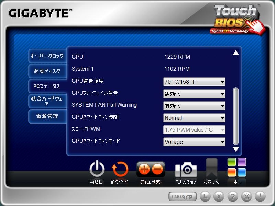Click the orange home tile
The image size is (275, 206).
click(x=232, y=172)
